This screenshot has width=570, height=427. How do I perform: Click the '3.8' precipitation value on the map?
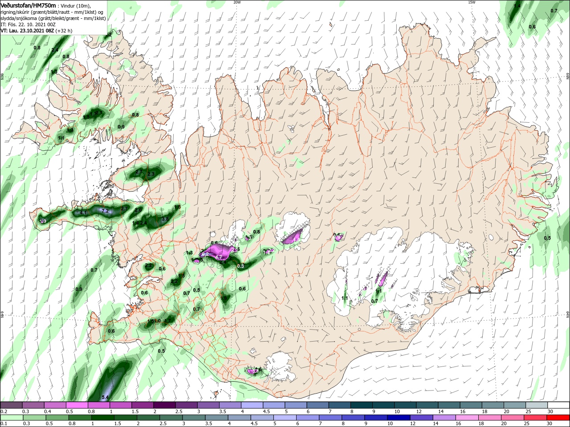point(165,219)
